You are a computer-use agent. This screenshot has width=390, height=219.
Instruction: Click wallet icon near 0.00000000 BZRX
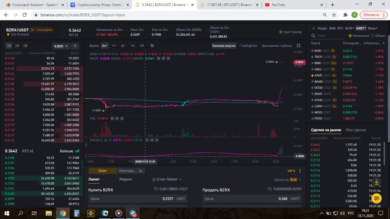(x=269, y=189)
